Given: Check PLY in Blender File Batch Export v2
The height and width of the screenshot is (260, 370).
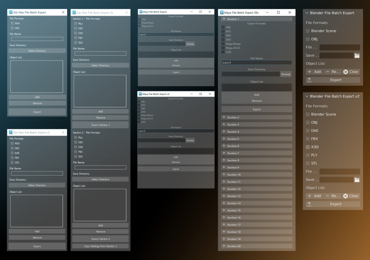Looking at the screenshot, I should 308,155.
